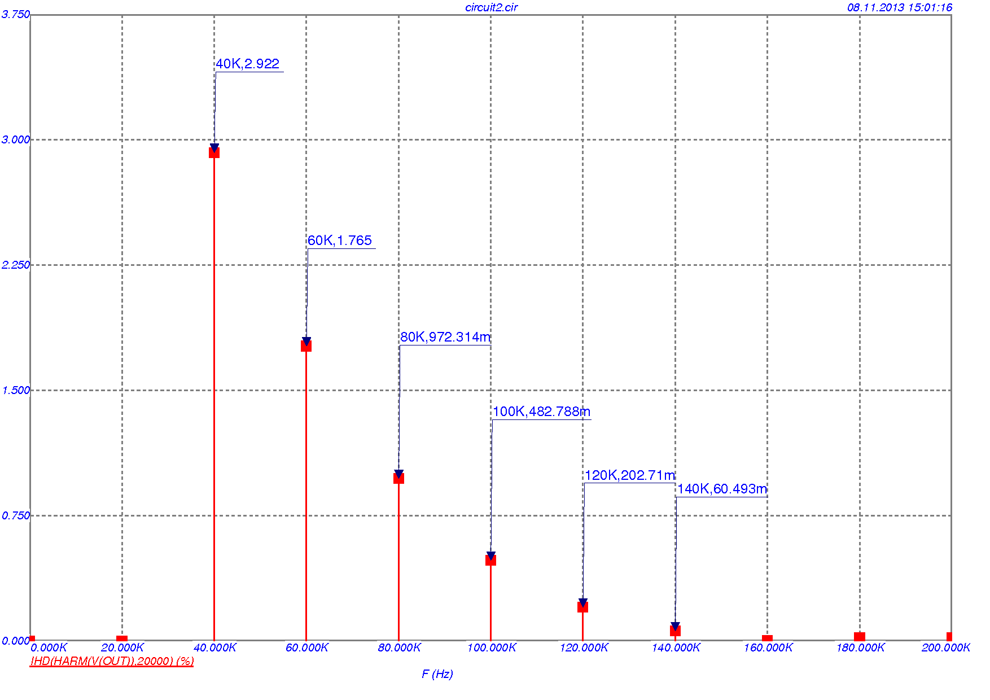Click the 'circuit2.cir' plot title
Viewport: 990px width, 700px height.
coord(491,7)
